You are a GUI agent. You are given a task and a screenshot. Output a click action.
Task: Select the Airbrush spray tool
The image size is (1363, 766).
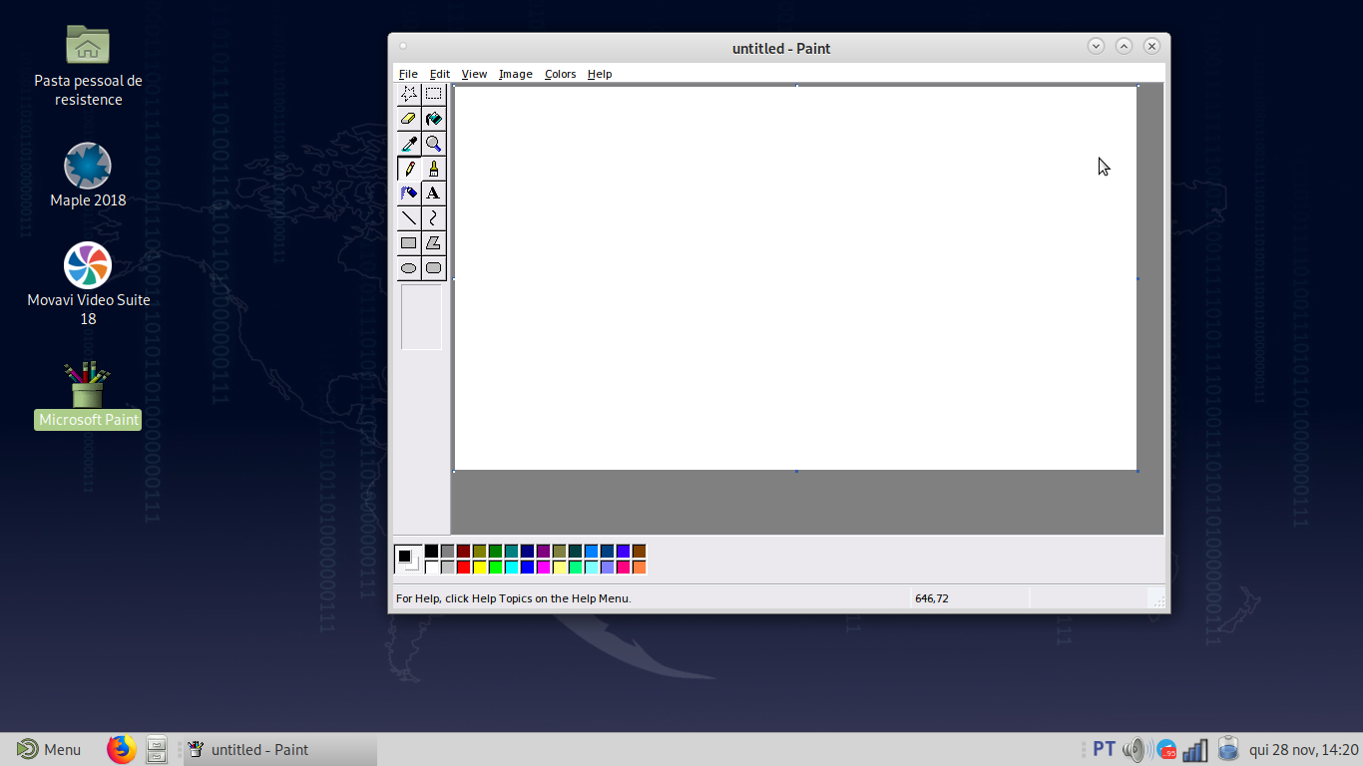point(409,193)
